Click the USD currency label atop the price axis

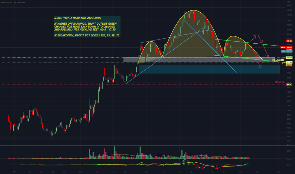coord(288,2)
